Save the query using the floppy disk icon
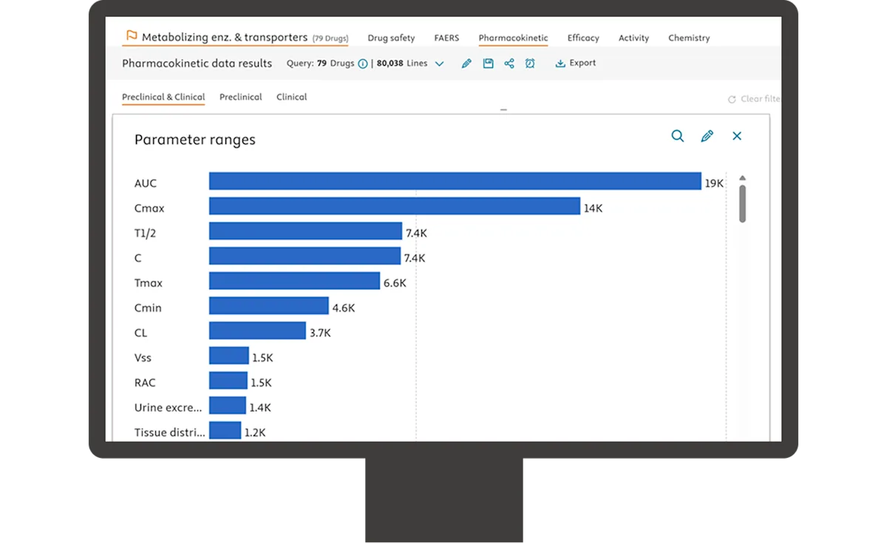Image resolution: width=887 pixels, height=543 pixels. 488,64
